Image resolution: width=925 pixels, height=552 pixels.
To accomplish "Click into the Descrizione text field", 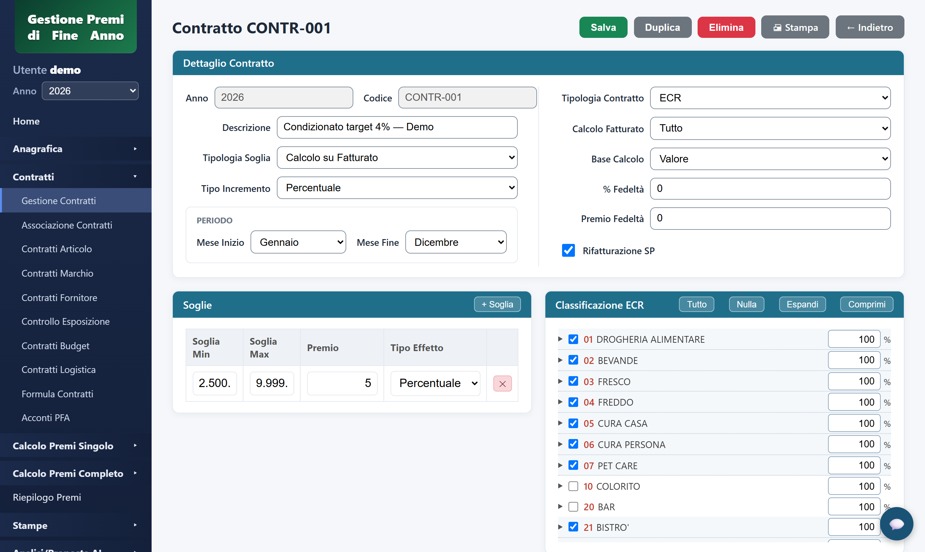I will [x=397, y=127].
